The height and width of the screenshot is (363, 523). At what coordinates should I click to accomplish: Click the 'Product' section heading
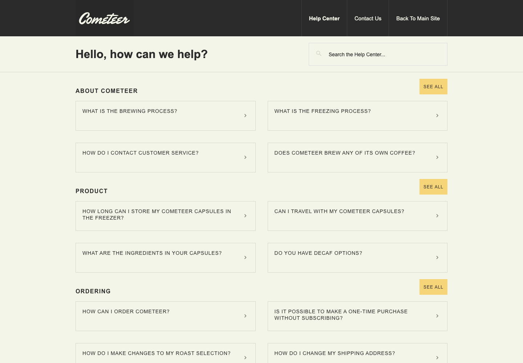coord(92,191)
